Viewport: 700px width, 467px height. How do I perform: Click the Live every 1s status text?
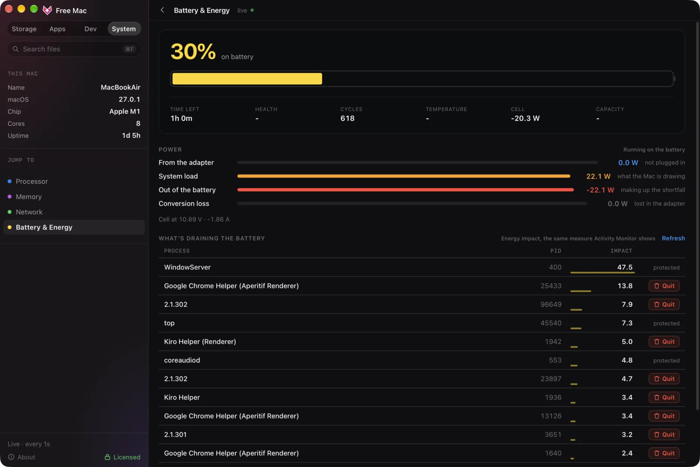29,444
